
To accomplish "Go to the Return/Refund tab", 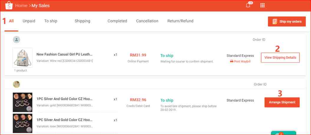I will point(180,21).
